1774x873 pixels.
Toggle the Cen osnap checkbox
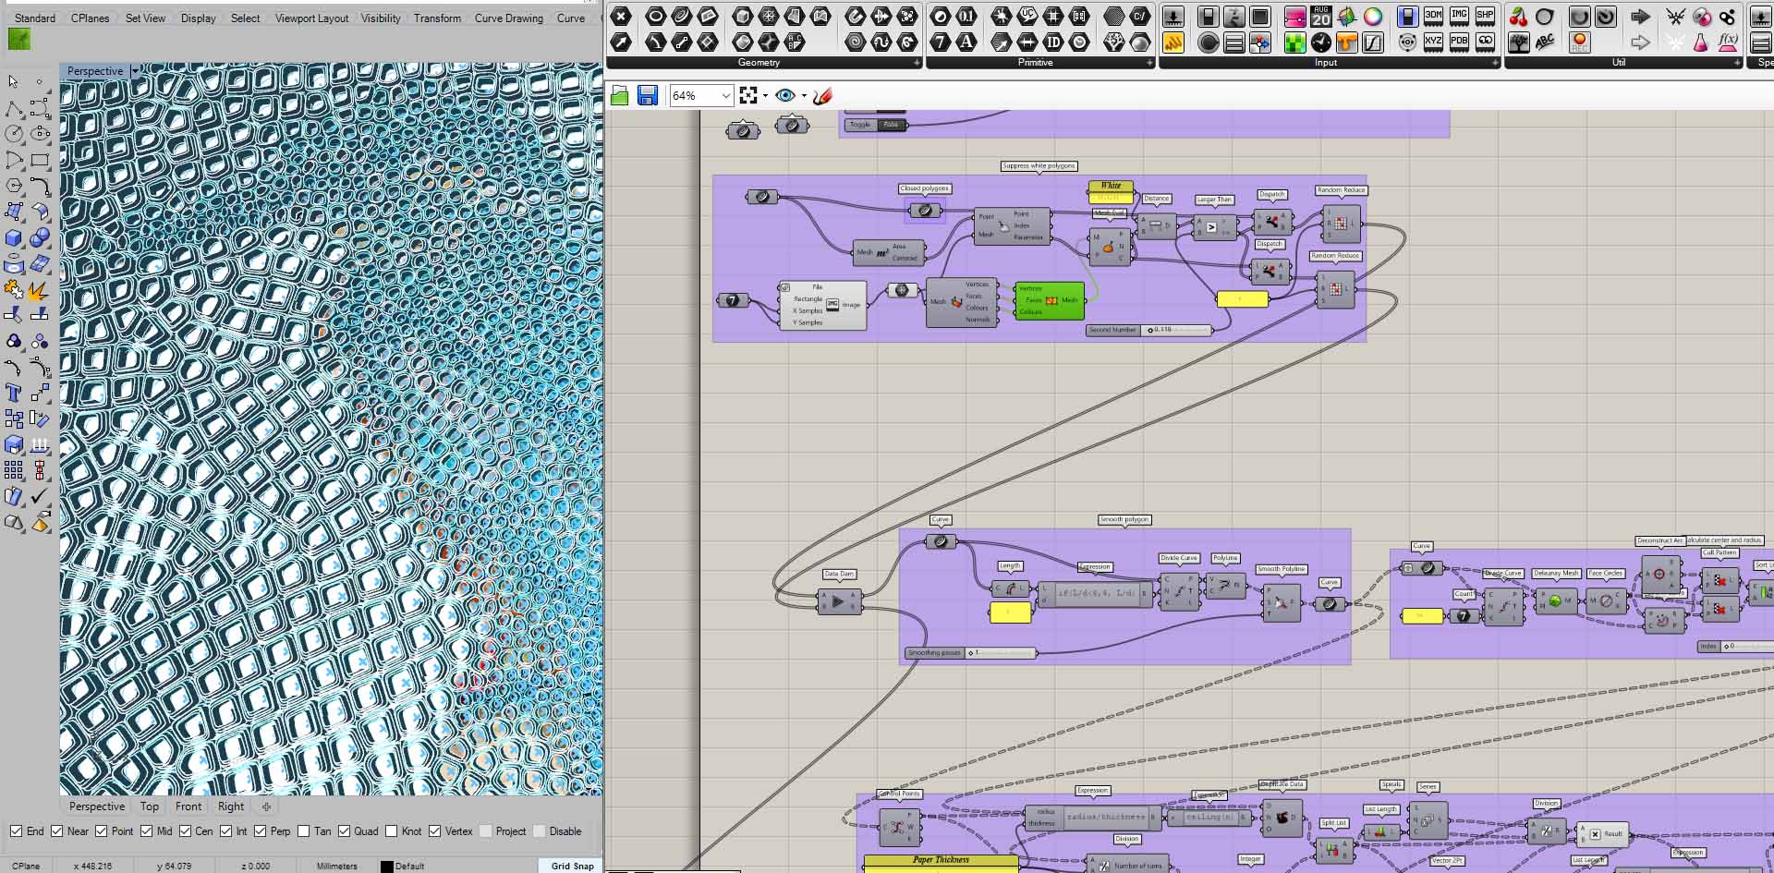(x=185, y=831)
